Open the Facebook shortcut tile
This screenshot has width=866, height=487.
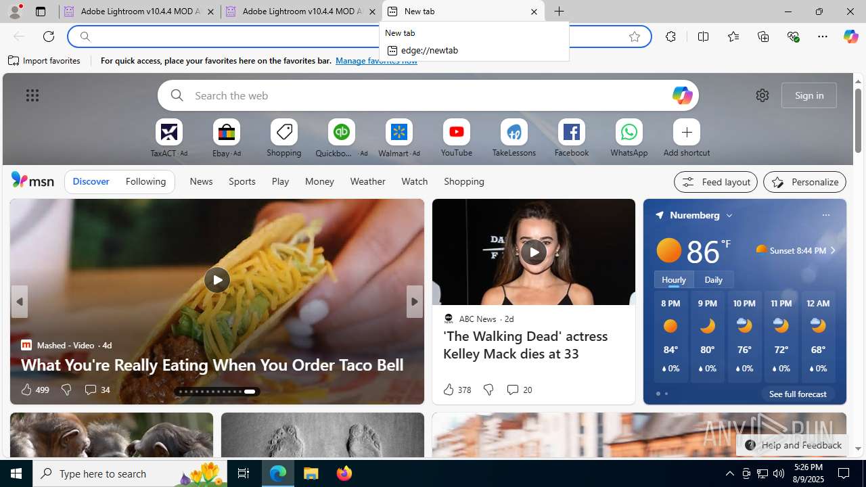pos(572,138)
